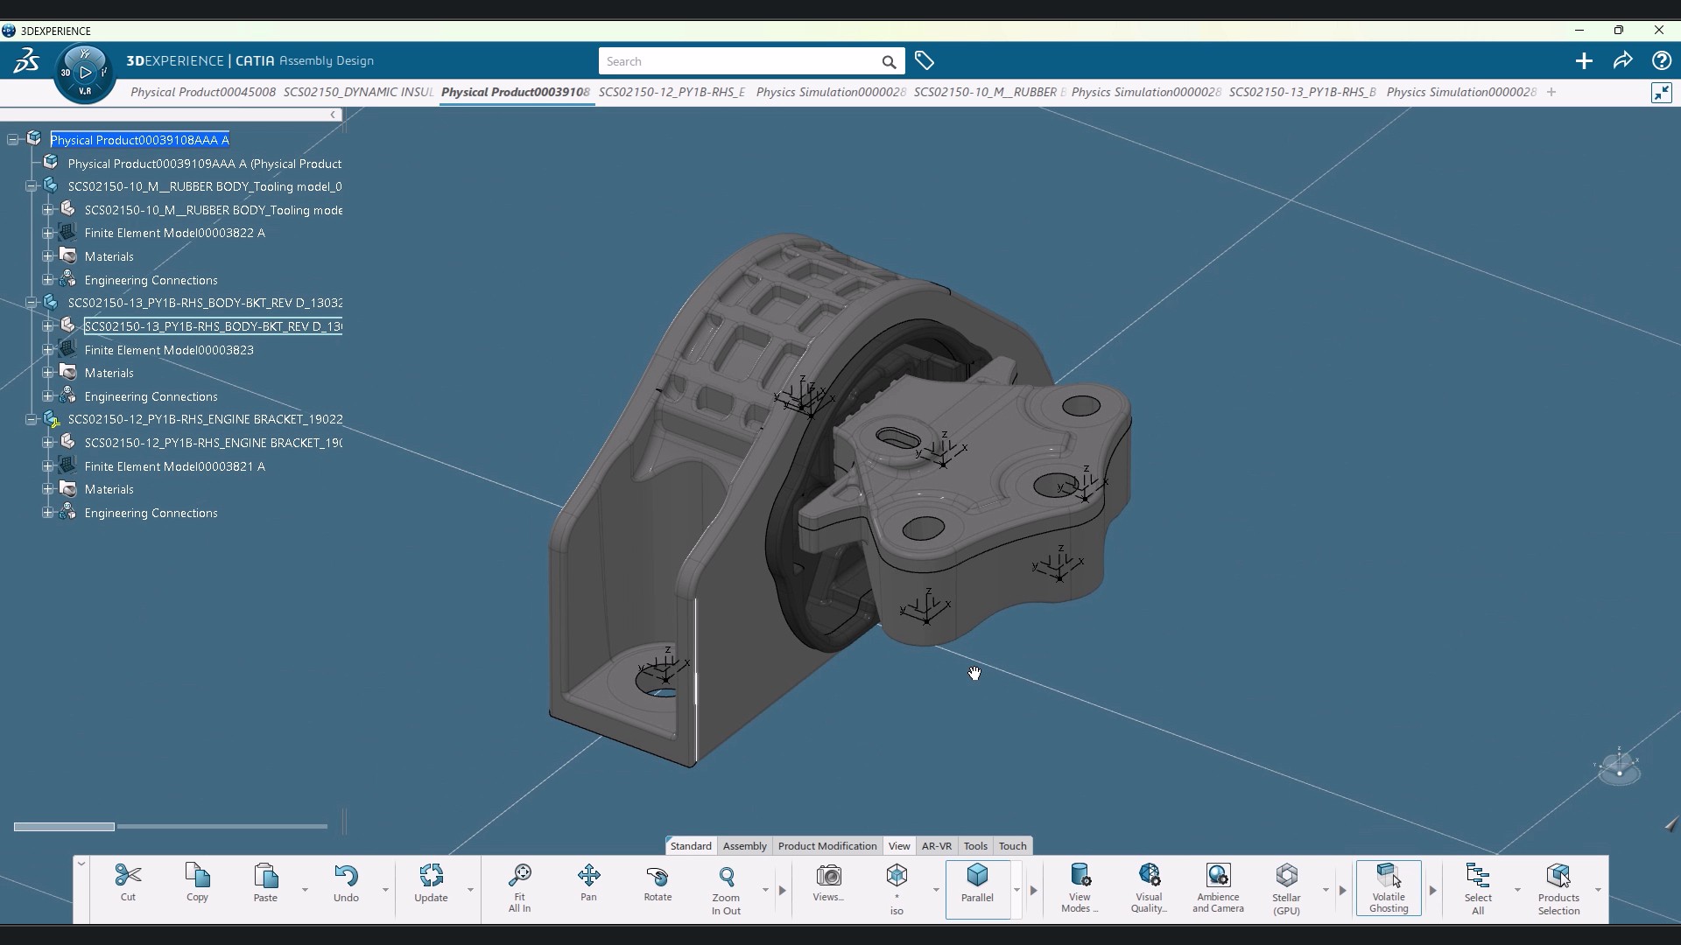Open the Ambience and Camera settings

1218,885
